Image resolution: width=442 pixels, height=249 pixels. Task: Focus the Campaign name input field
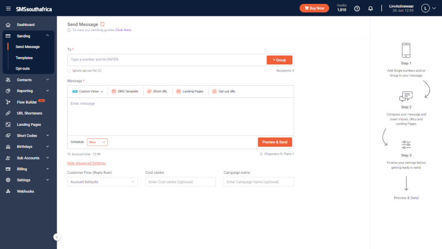259,182
